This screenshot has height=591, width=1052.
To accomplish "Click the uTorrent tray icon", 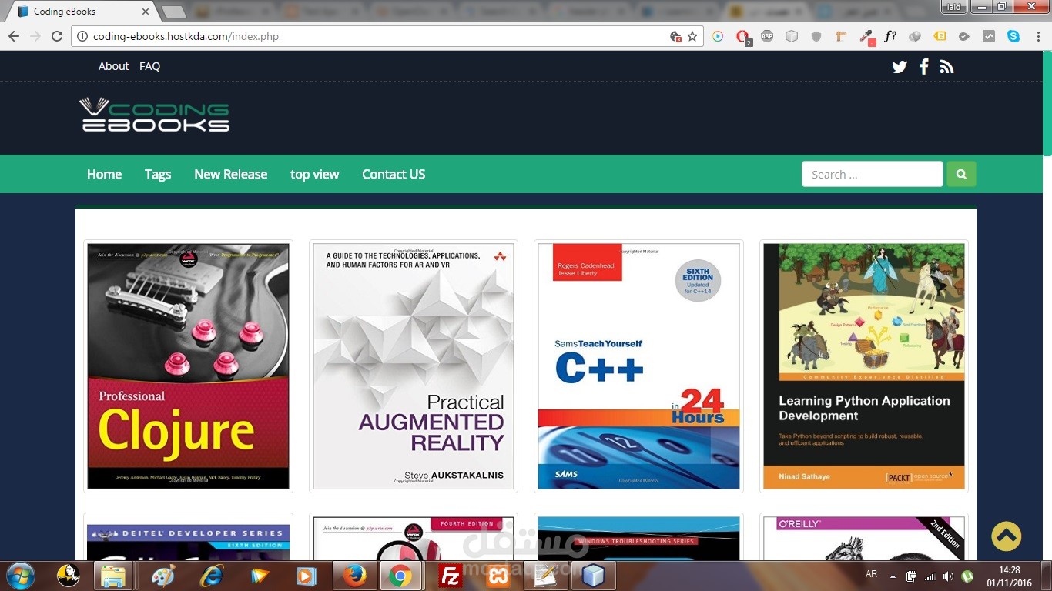I will [x=967, y=576].
